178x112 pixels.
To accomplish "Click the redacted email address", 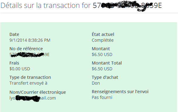I will 33,98.
